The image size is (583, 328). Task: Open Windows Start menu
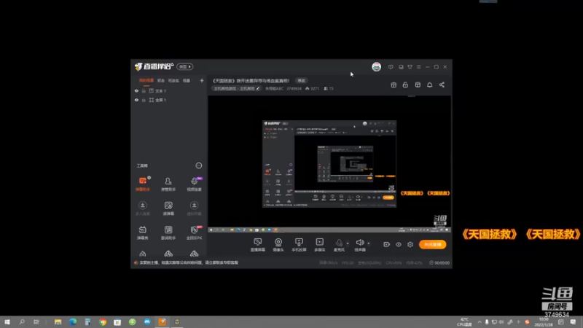[x=7, y=321]
